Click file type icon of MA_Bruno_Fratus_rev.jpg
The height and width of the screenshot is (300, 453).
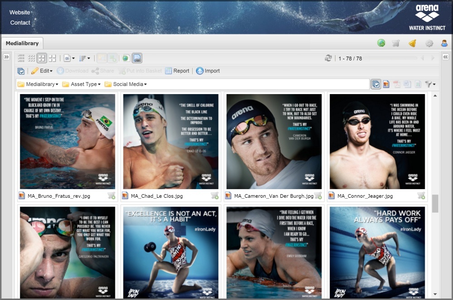coord(22,195)
